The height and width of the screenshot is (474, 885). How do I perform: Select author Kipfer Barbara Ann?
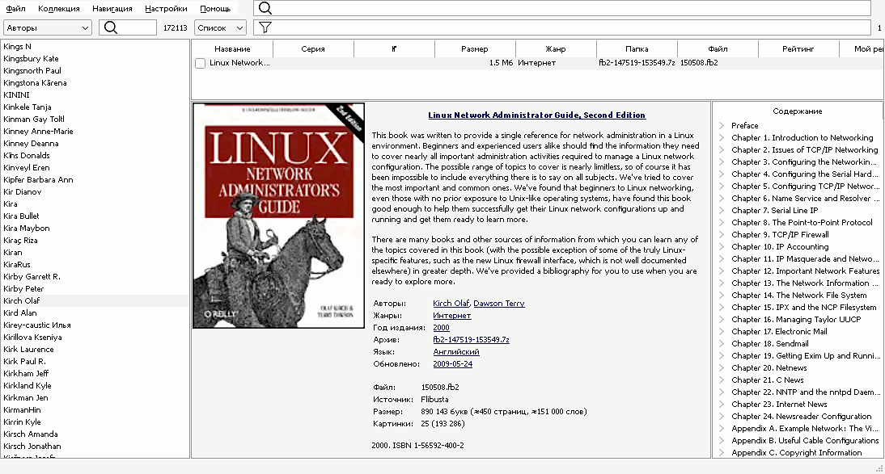[x=95, y=180]
